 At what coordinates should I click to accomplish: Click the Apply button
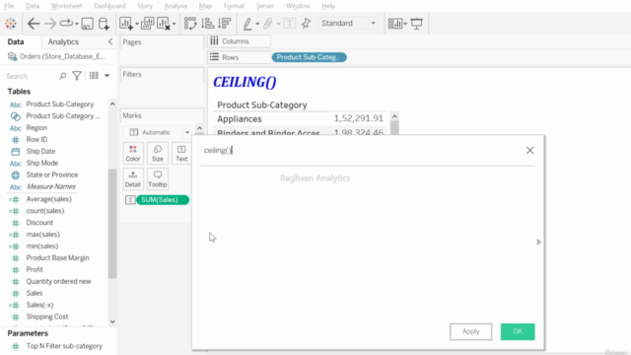coord(470,331)
